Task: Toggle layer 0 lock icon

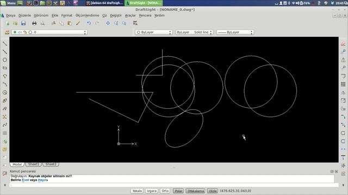Action: [25, 32]
